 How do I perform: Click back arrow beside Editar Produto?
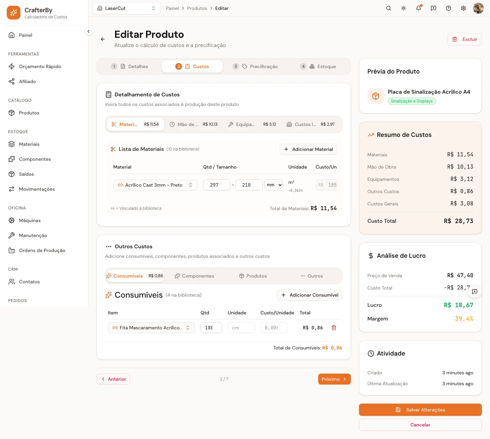tap(103, 39)
